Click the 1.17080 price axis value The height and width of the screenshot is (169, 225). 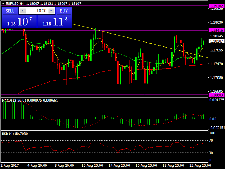(x=216, y=78)
